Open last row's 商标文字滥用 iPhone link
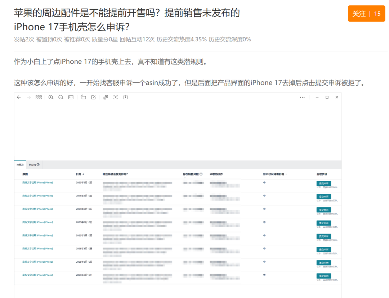The width and height of the screenshot is (389, 298). click(x=37, y=275)
